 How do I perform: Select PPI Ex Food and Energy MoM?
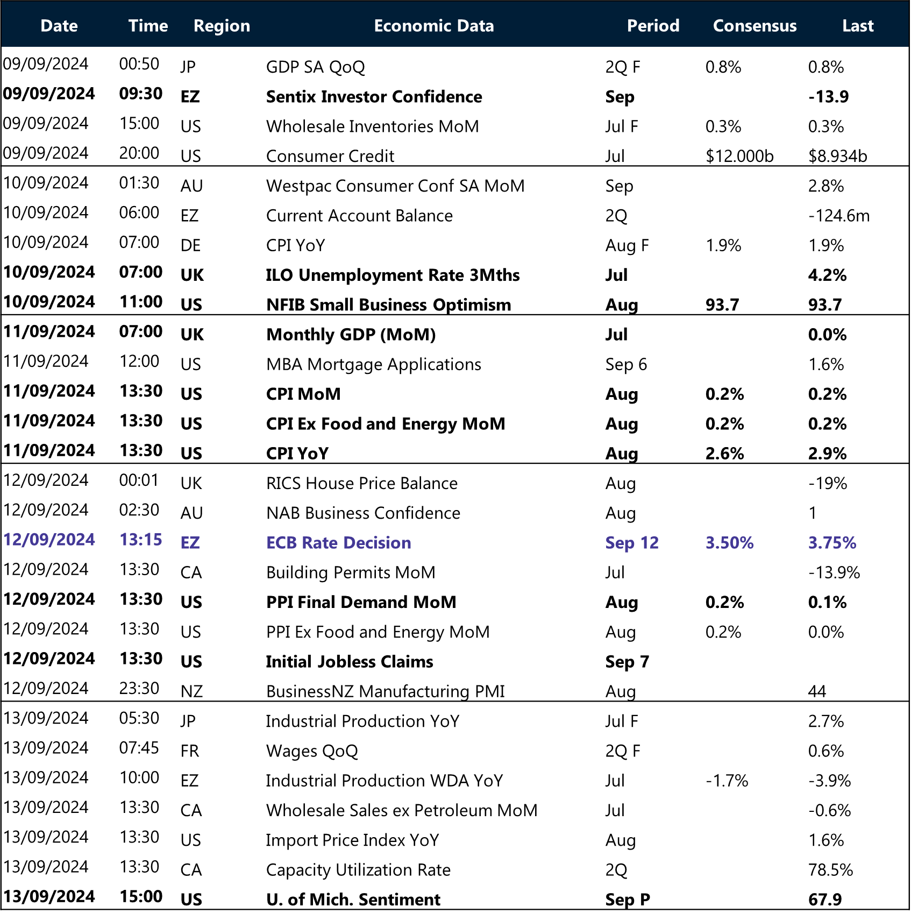378,632
